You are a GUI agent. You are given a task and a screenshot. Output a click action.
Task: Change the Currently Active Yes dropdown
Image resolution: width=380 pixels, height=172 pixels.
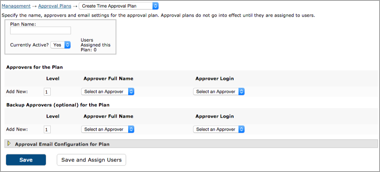coord(60,45)
